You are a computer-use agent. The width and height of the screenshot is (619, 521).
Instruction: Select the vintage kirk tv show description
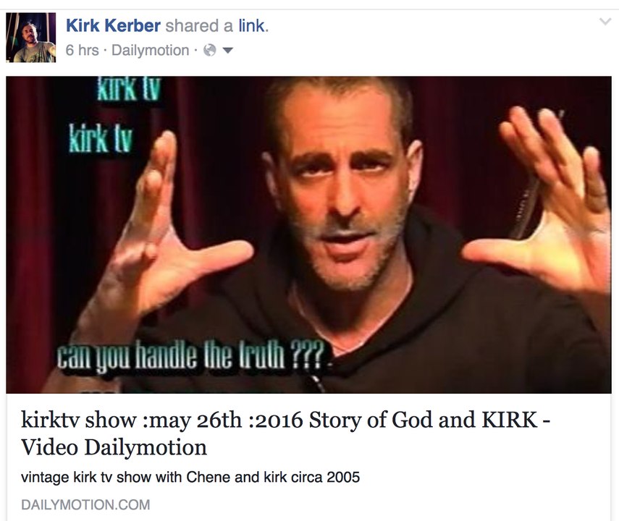tap(190, 477)
